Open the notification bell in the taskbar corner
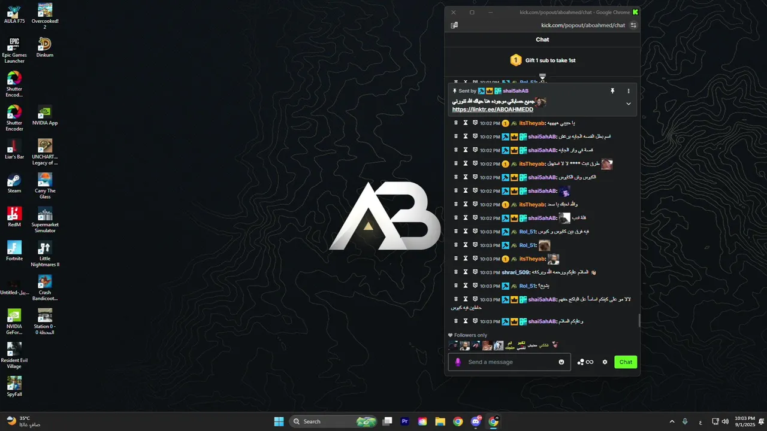 pos(761,421)
